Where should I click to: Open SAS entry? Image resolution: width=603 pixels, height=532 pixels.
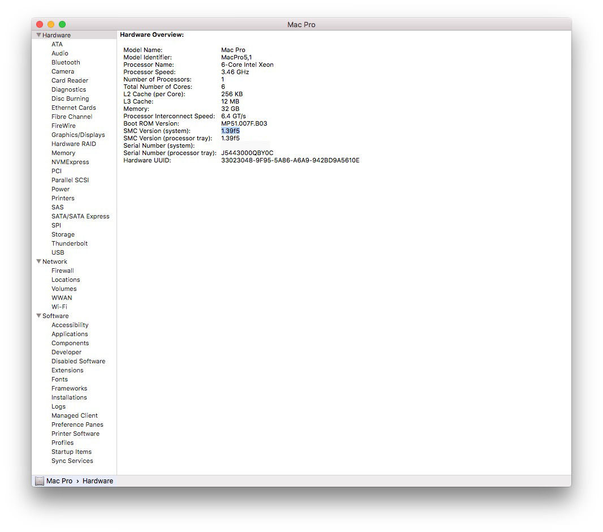point(57,207)
